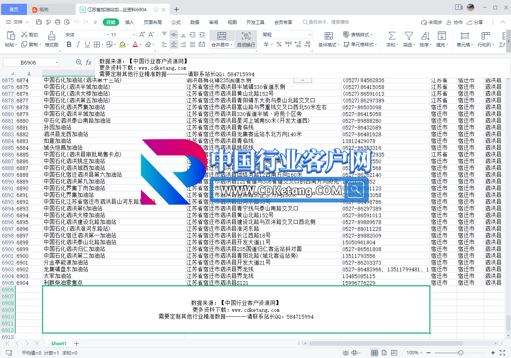Right-align the cell text

click(x=183, y=44)
